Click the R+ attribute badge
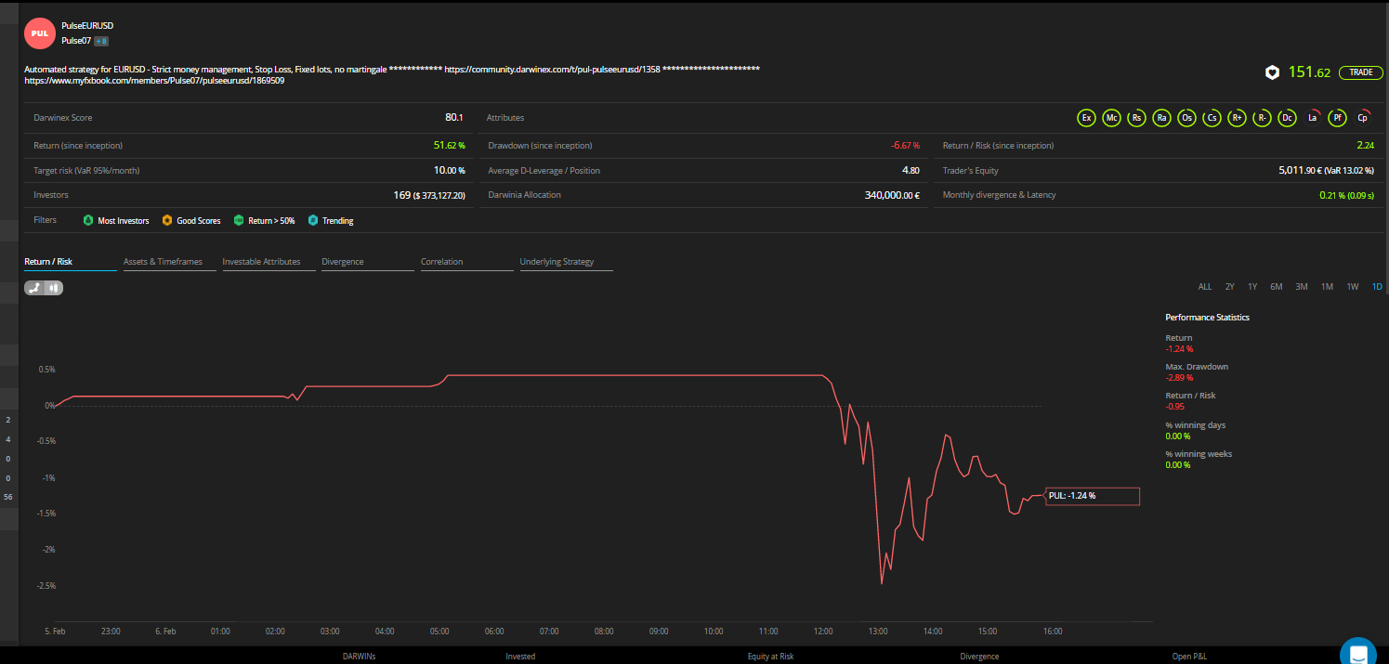This screenshot has width=1389, height=664. pyautogui.click(x=1237, y=118)
